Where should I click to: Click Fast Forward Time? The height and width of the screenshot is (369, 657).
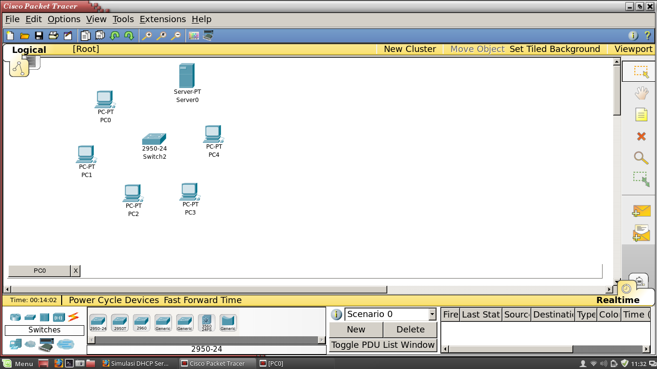point(203,300)
